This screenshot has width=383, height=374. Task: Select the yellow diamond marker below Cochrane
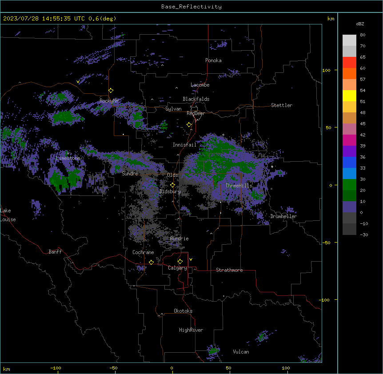tap(151, 262)
